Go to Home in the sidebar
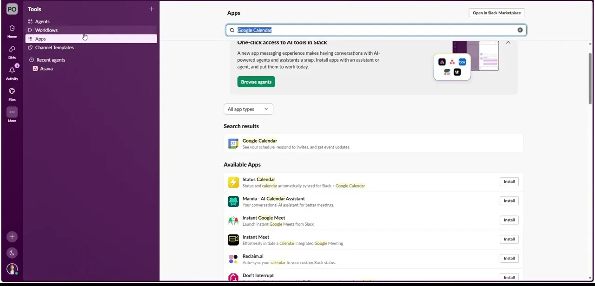595x286 pixels. pyautogui.click(x=12, y=31)
